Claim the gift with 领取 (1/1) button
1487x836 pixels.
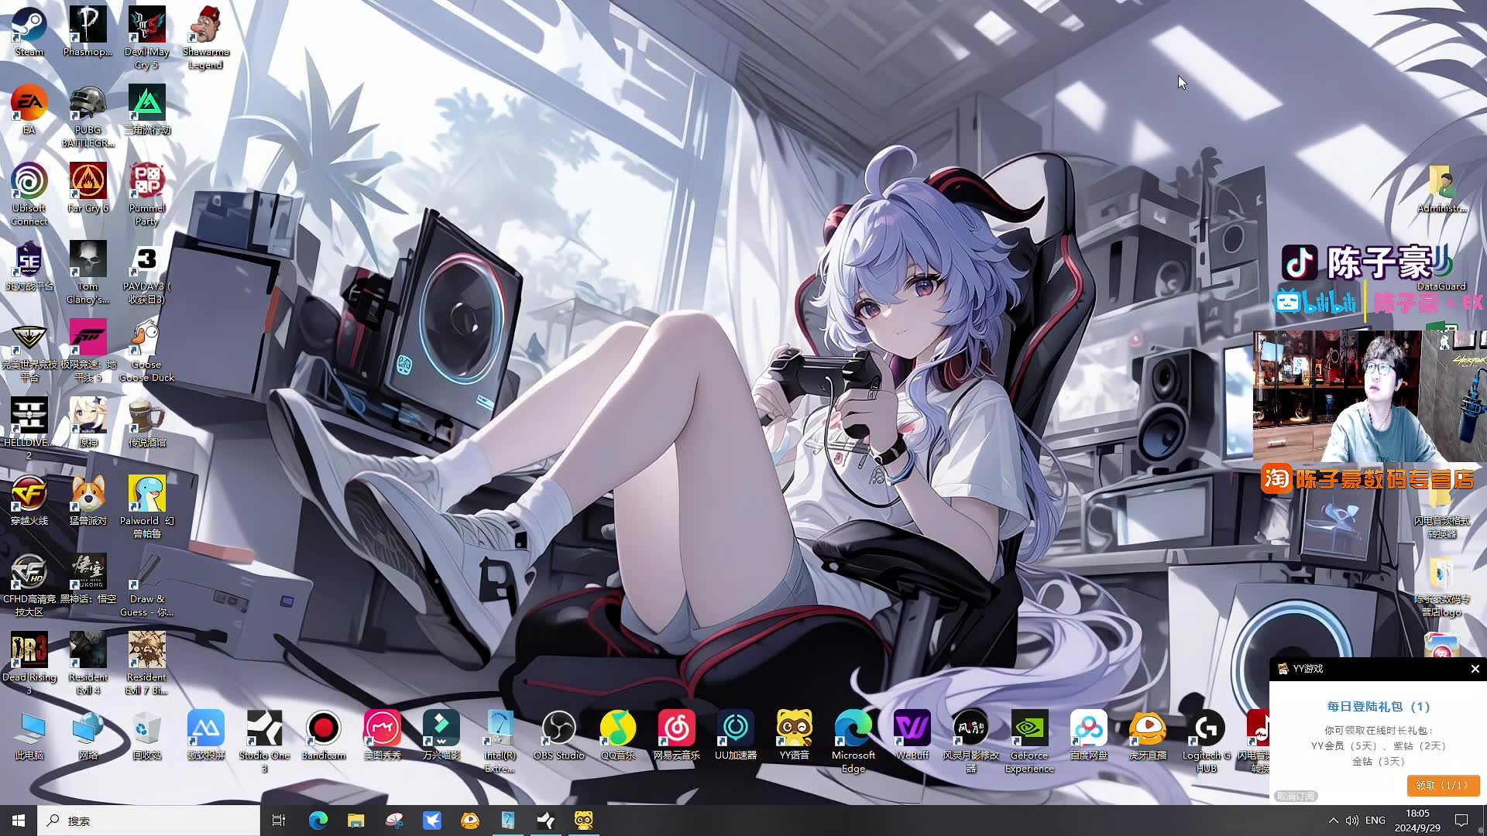(x=1442, y=785)
